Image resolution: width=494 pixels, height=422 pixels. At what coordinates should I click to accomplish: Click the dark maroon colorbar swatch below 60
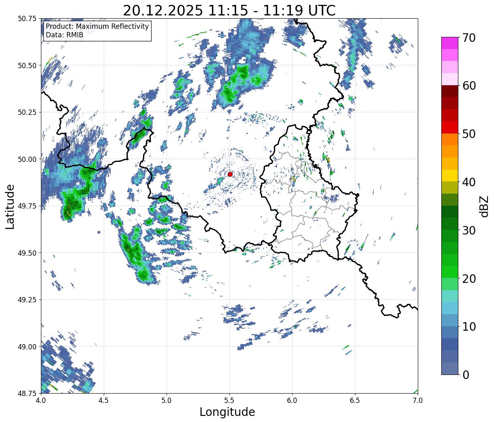(x=450, y=91)
